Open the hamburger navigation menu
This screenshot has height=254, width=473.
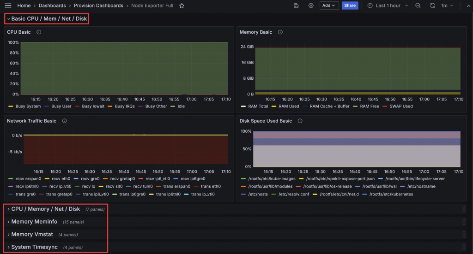pyautogui.click(x=8, y=6)
